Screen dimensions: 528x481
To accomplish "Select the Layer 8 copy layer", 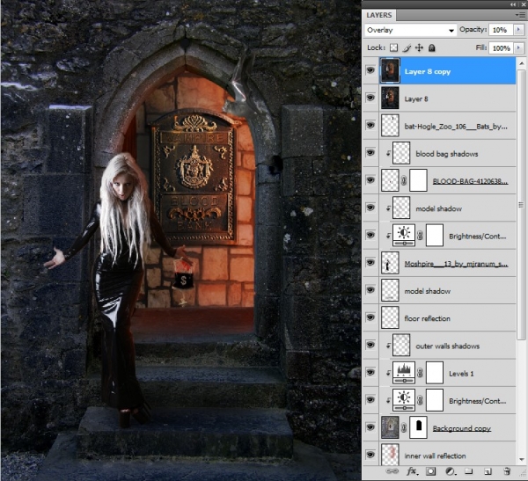I will pos(448,70).
